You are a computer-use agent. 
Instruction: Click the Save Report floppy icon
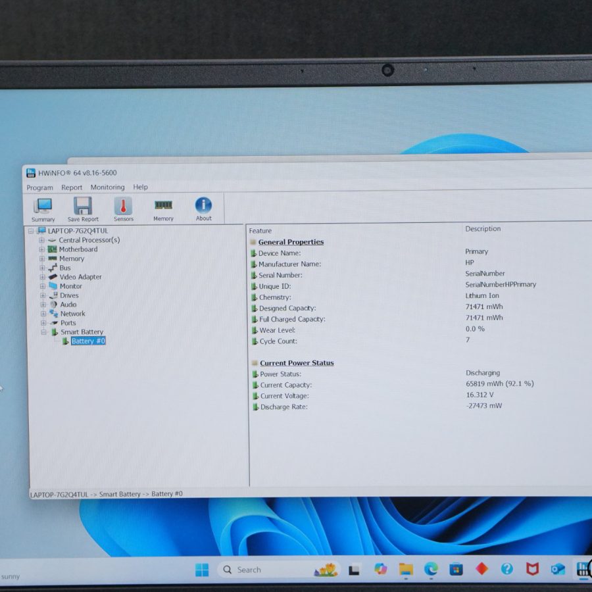pyautogui.click(x=83, y=210)
